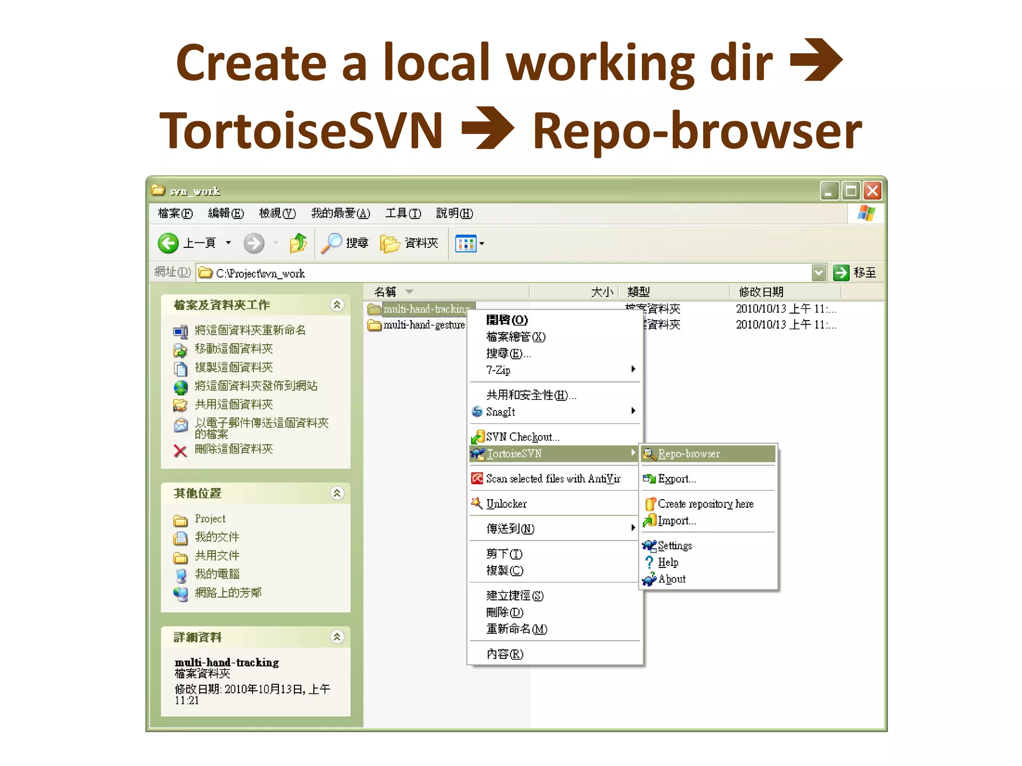The width and height of the screenshot is (1022, 766).
Task: Click the AntiVir scan icon
Action: [477, 478]
